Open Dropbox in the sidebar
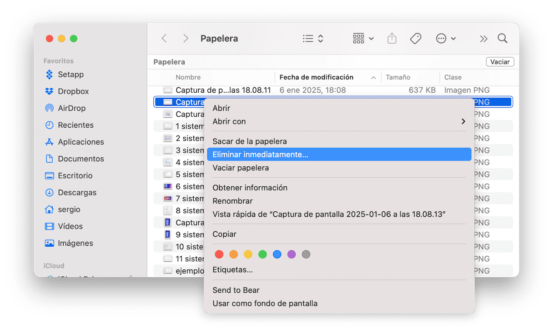The height and width of the screenshot is (329, 553). pos(67,91)
